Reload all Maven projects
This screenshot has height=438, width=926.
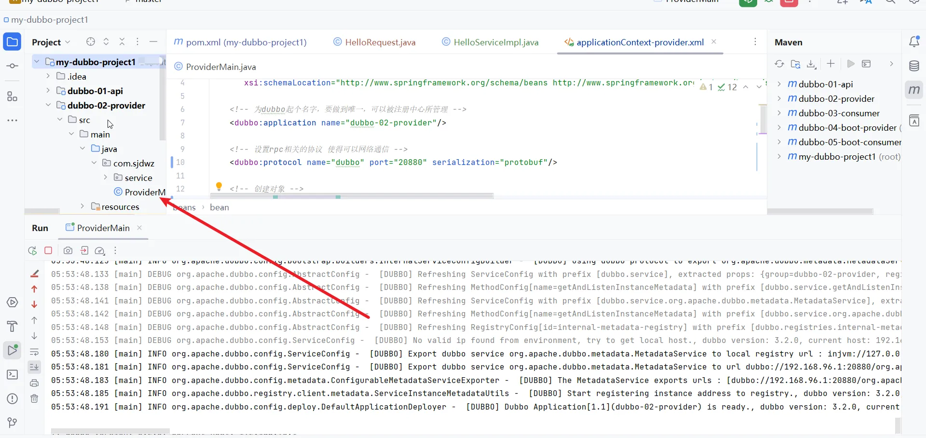(x=779, y=64)
